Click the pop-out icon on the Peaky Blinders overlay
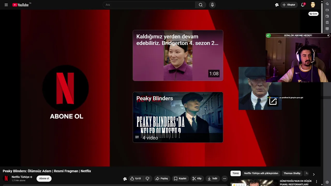The height and width of the screenshot is (186, 331). [x=273, y=101]
